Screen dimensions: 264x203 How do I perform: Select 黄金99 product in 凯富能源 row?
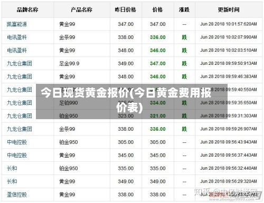click(67, 24)
